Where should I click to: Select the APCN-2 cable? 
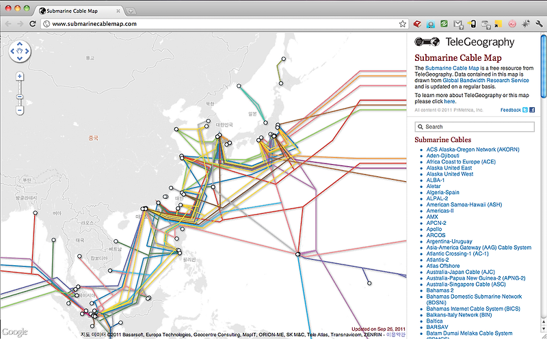pos(436,223)
